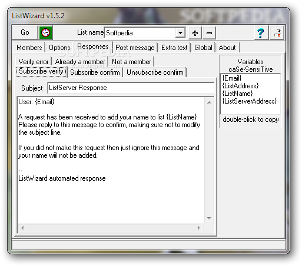Click the 'ListWizard automated response' signature line
The image size is (302, 266).
(62, 178)
